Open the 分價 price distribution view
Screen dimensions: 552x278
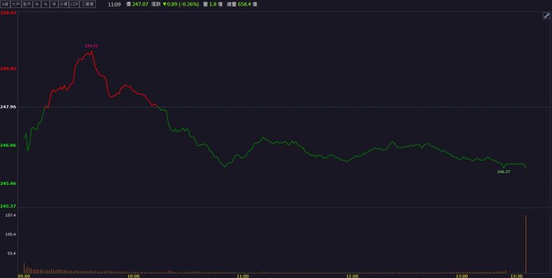click(x=63, y=4)
